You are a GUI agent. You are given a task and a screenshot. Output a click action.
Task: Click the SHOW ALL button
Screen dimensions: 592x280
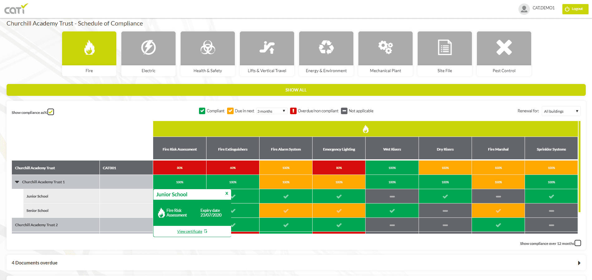click(296, 90)
